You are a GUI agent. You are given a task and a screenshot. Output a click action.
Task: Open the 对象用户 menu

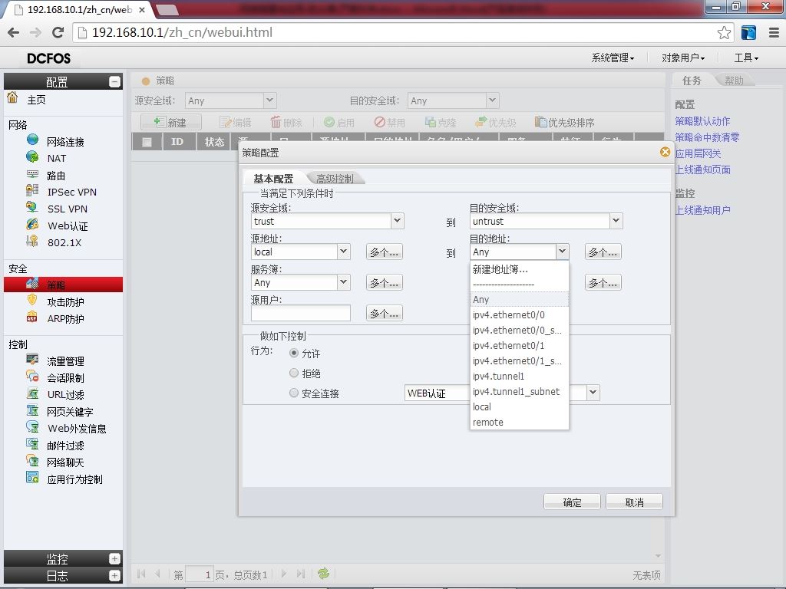point(683,58)
